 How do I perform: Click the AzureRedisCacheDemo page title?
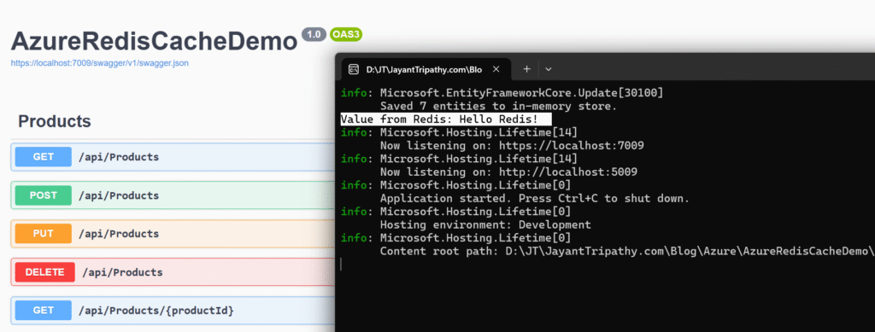point(154,41)
